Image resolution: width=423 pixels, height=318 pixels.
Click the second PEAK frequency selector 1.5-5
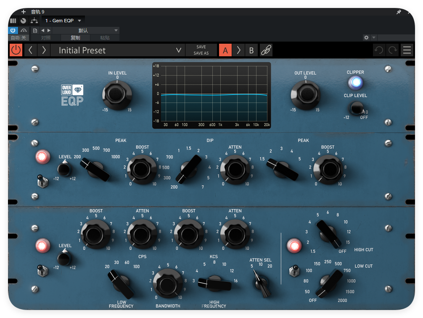coord(282,170)
